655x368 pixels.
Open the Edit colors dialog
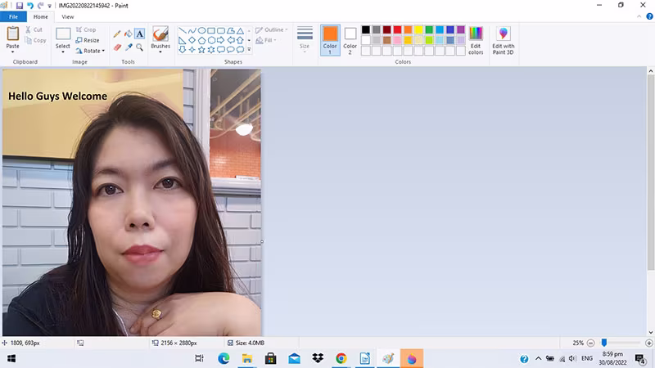coord(476,40)
